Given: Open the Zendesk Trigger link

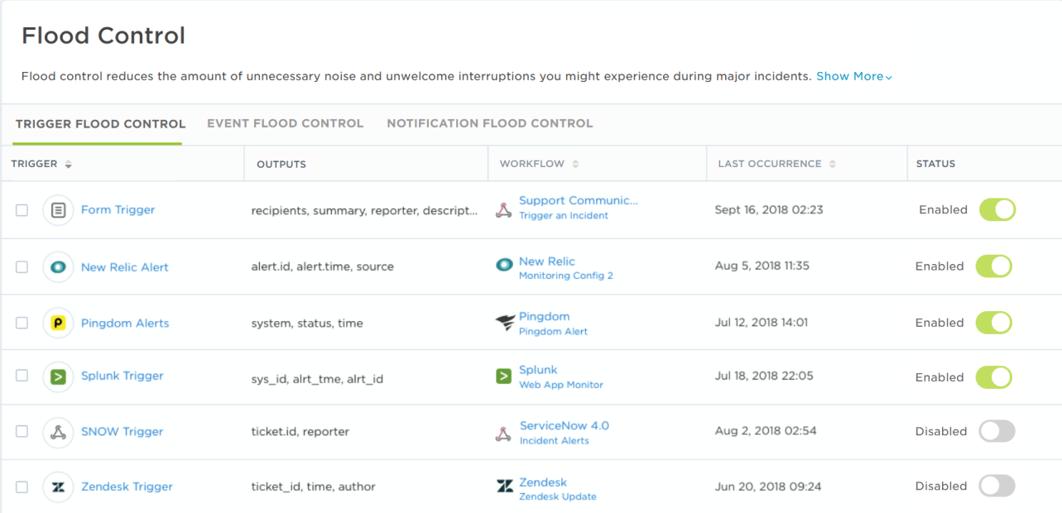Looking at the screenshot, I should (127, 487).
